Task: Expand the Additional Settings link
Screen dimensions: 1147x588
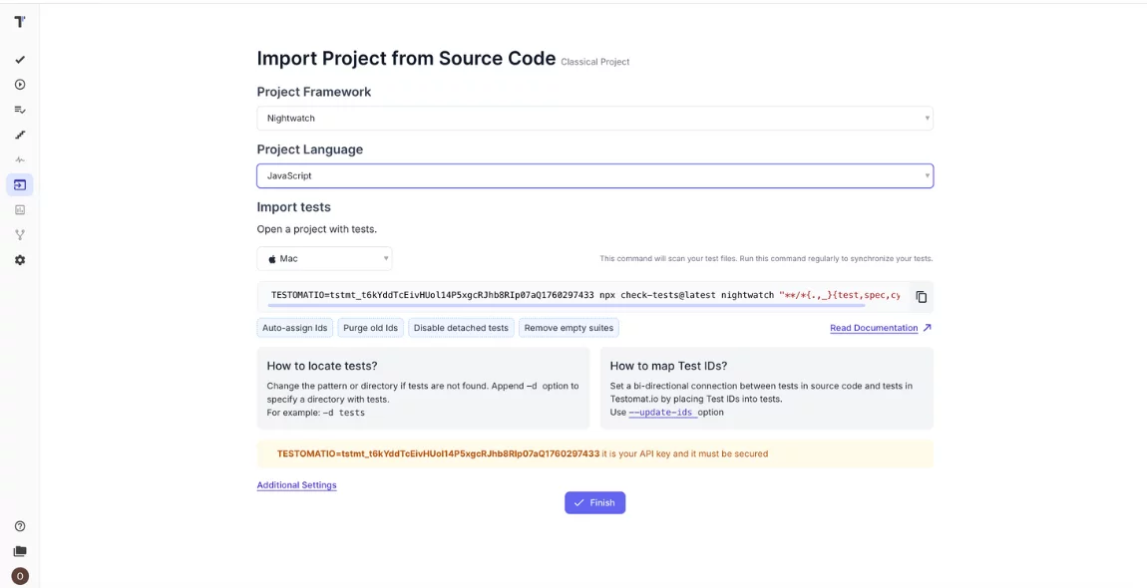Action: coord(296,485)
